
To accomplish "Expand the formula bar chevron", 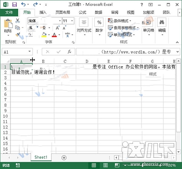I will 178,52.
